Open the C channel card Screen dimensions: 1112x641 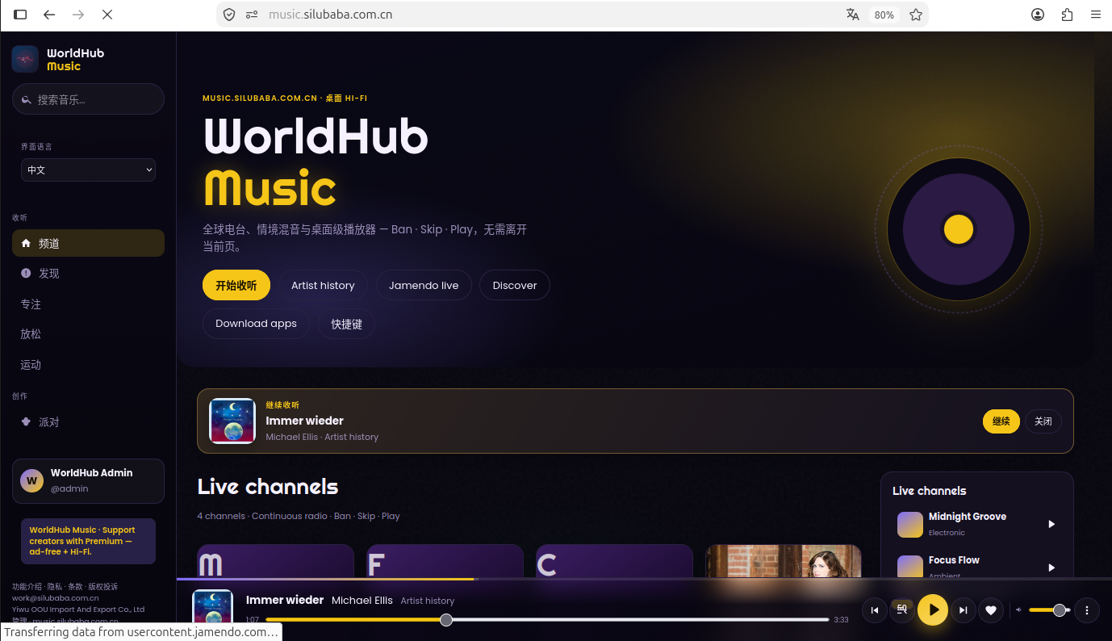coord(614,562)
